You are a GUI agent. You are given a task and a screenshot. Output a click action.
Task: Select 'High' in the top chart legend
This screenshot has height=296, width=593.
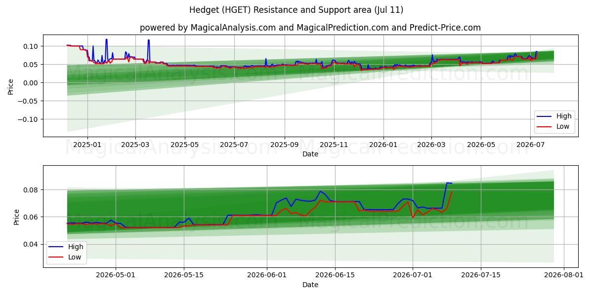click(564, 116)
